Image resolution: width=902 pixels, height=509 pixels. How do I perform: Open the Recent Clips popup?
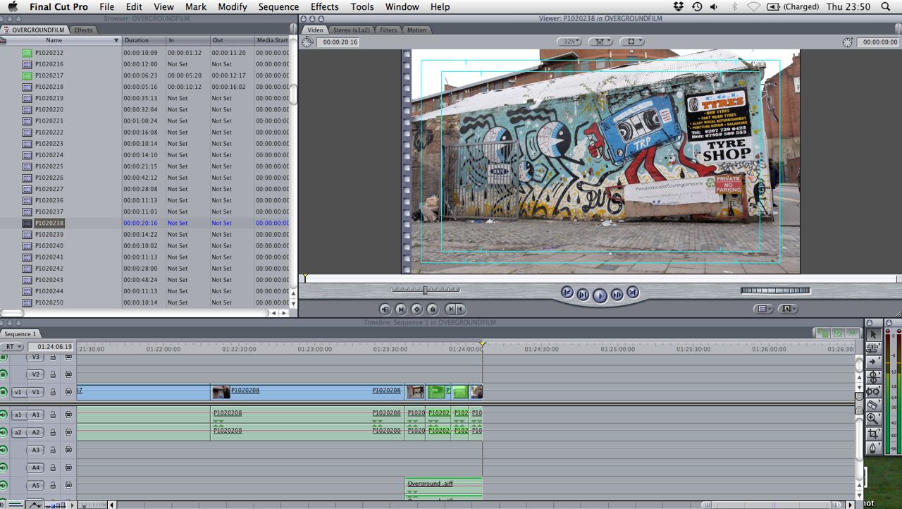tap(763, 309)
